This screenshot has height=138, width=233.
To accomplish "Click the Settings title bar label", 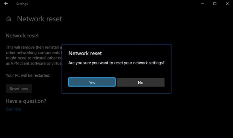I will point(22,4).
